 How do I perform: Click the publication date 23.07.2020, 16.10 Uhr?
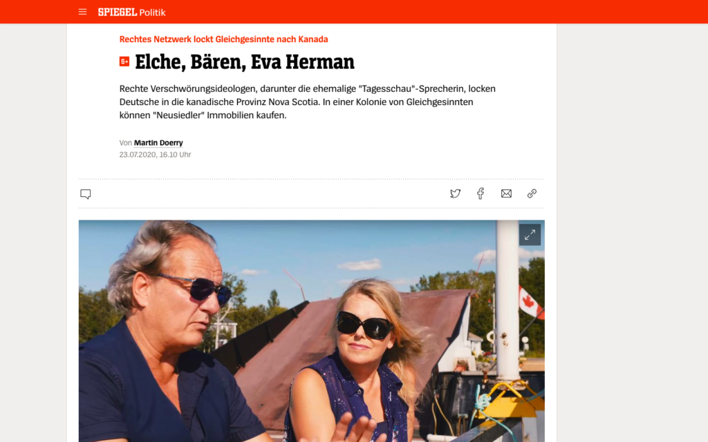155,154
